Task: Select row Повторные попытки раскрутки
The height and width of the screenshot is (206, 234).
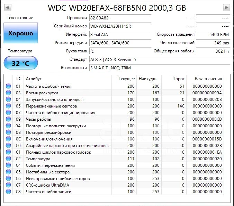Action: pyautogui.click(x=114, y=126)
